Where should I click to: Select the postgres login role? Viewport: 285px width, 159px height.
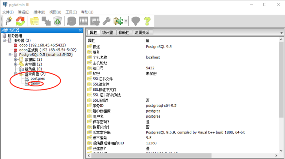(37, 78)
